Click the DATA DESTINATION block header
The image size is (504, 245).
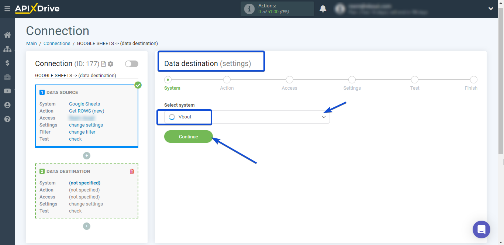[x=68, y=172]
